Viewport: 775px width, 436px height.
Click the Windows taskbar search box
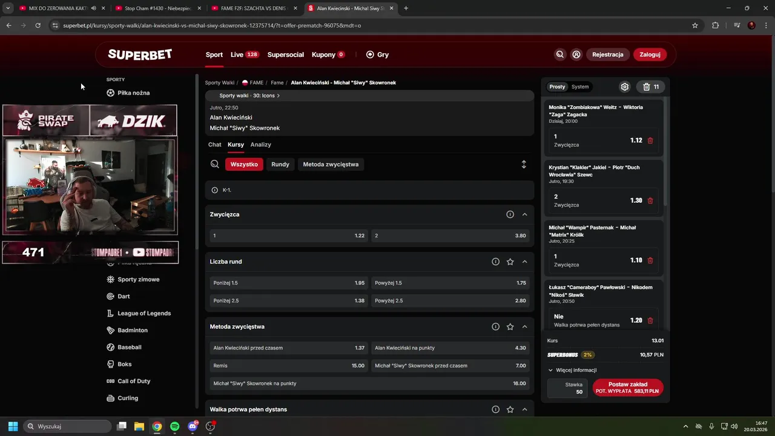coord(67,426)
